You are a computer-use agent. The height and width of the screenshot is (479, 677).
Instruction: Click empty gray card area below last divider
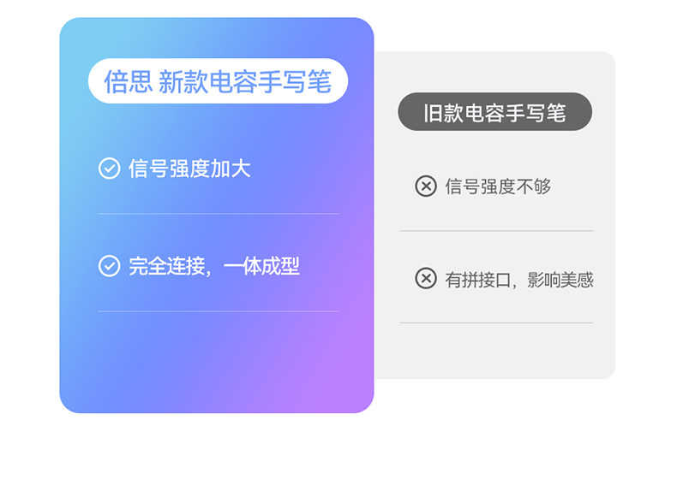point(496,352)
